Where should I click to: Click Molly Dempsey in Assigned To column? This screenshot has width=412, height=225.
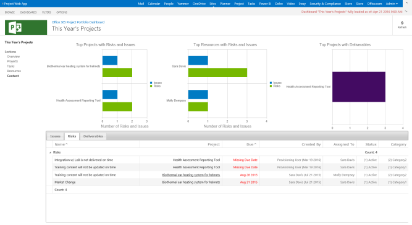(x=343, y=175)
